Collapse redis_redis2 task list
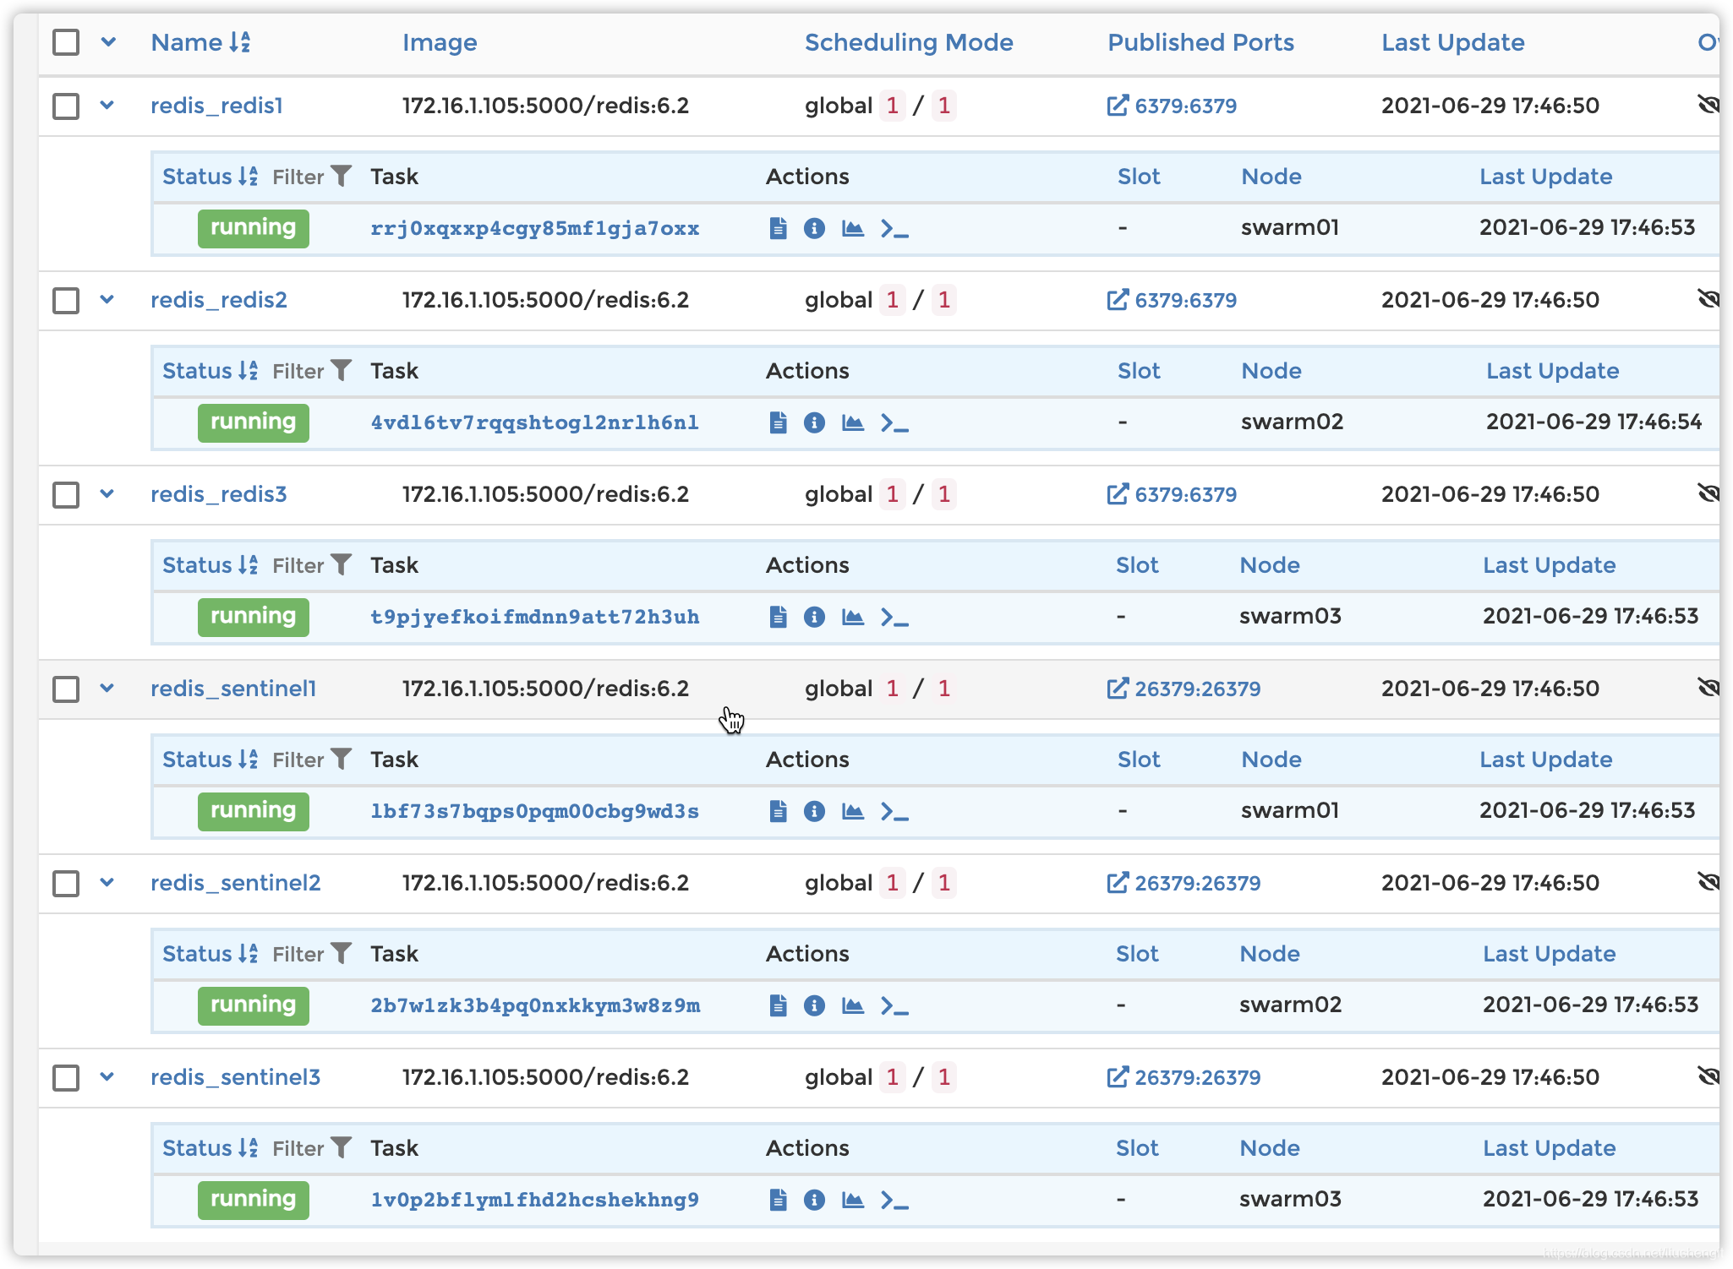1733x1269 pixels. [107, 300]
